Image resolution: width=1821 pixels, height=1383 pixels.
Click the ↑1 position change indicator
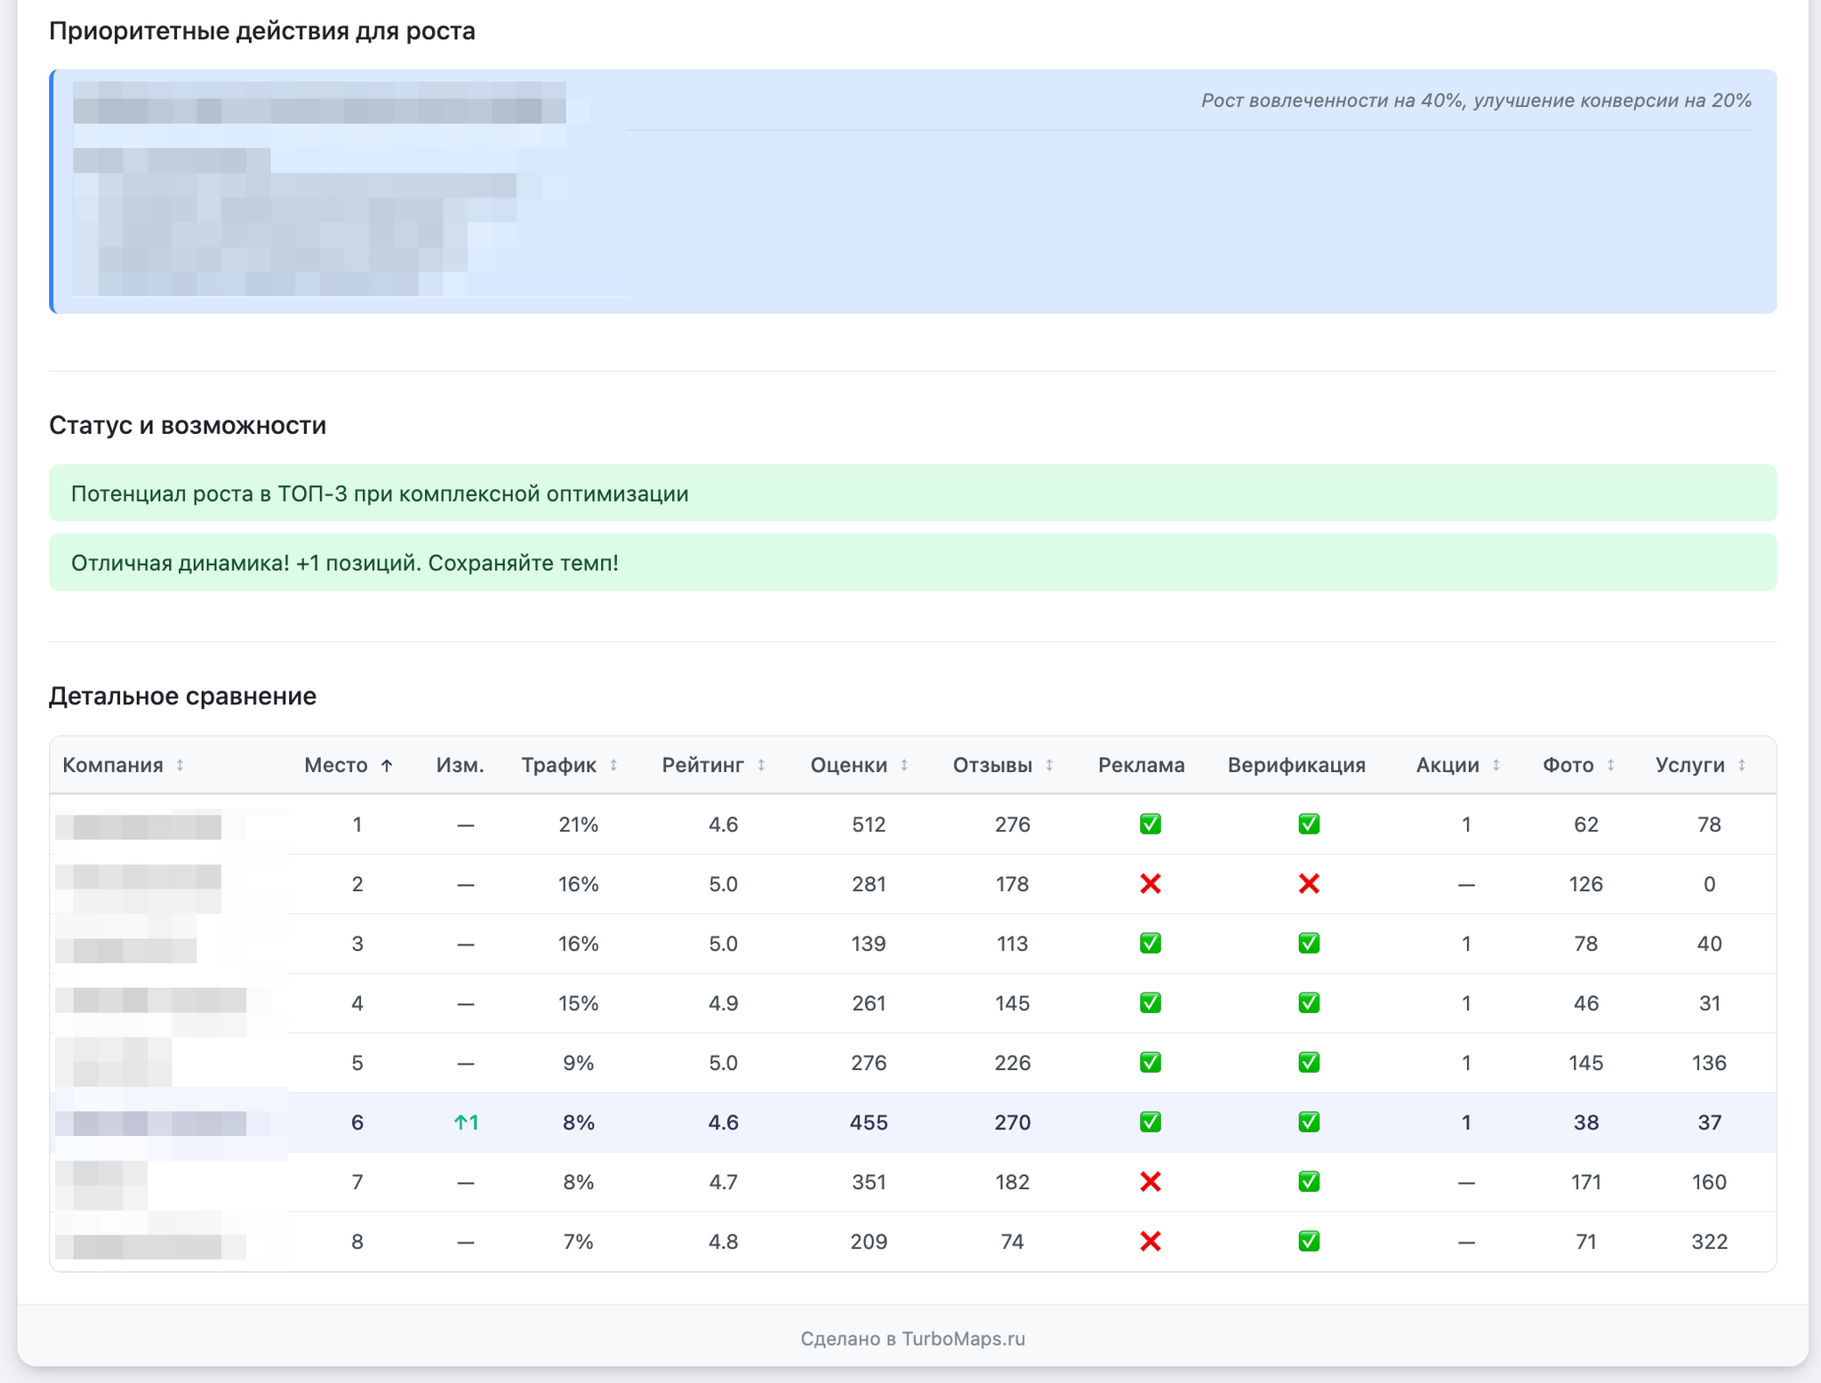[x=466, y=1122]
